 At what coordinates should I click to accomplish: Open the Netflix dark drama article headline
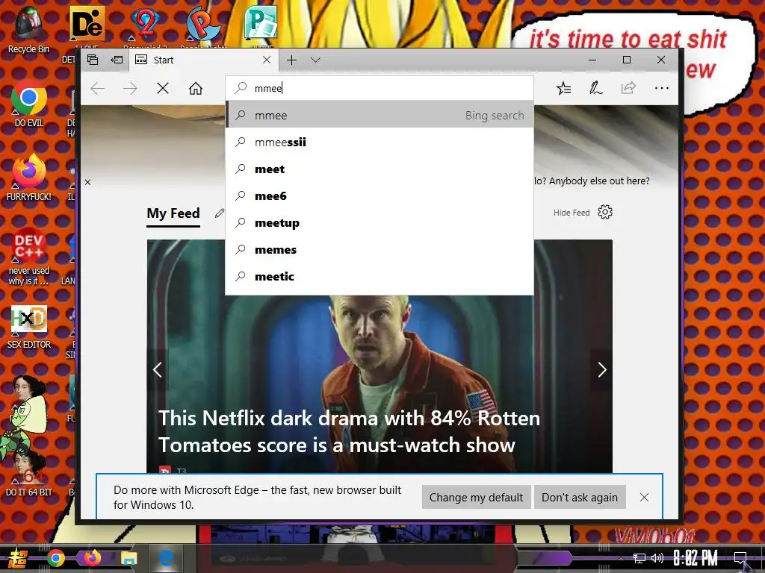point(348,432)
